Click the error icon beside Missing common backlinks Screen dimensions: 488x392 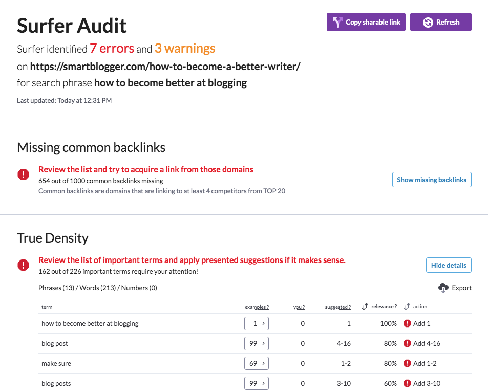pos(23,175)
